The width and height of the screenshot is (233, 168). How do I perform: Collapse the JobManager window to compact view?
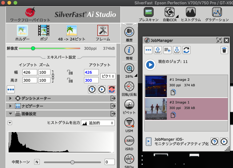219,40
